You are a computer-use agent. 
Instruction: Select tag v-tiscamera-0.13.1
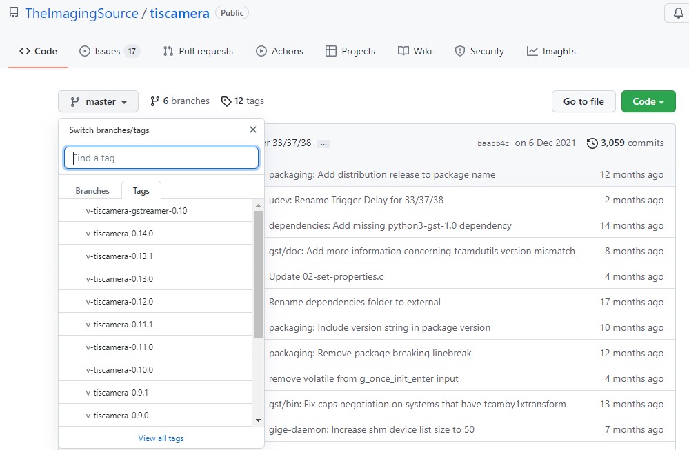click(x=156, y=256)
